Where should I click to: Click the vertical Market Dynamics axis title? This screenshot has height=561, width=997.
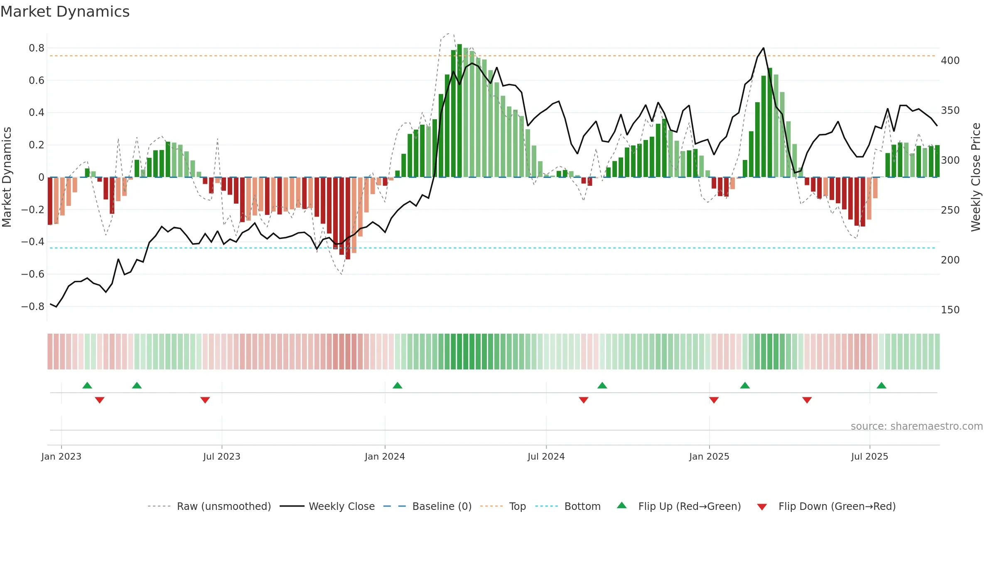click(7, 177)
